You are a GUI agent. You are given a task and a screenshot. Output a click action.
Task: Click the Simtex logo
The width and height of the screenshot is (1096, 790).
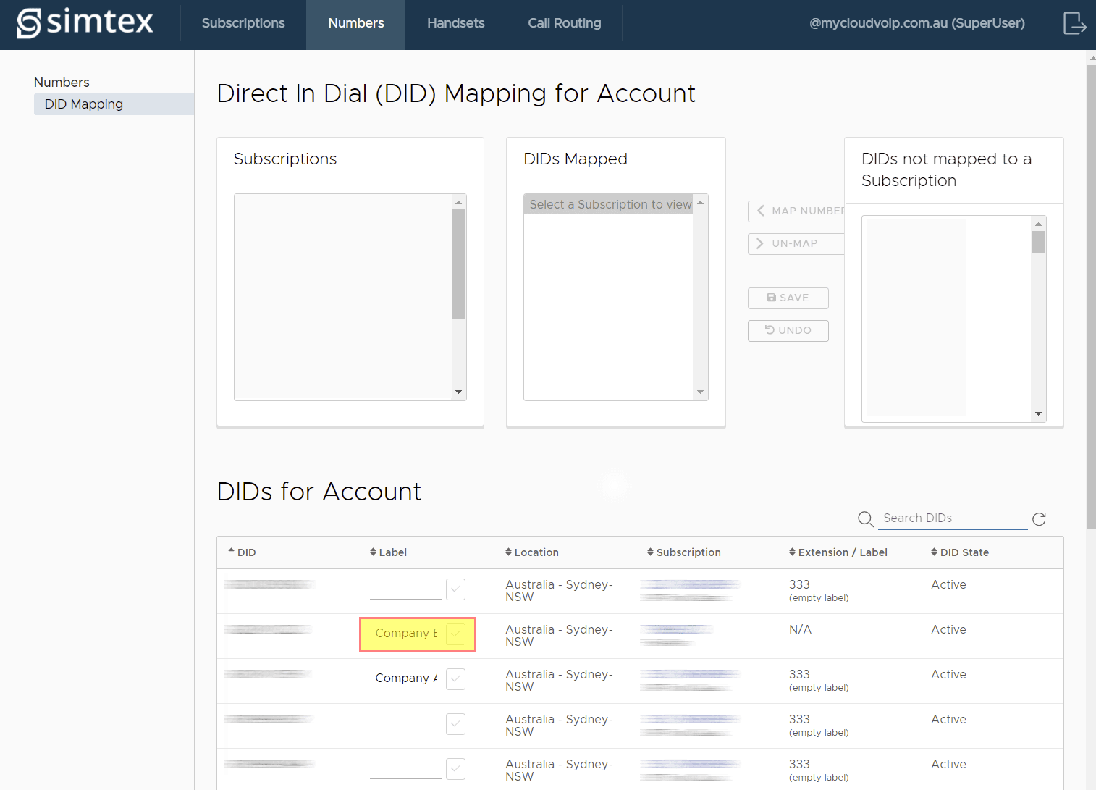coord(85,23)
